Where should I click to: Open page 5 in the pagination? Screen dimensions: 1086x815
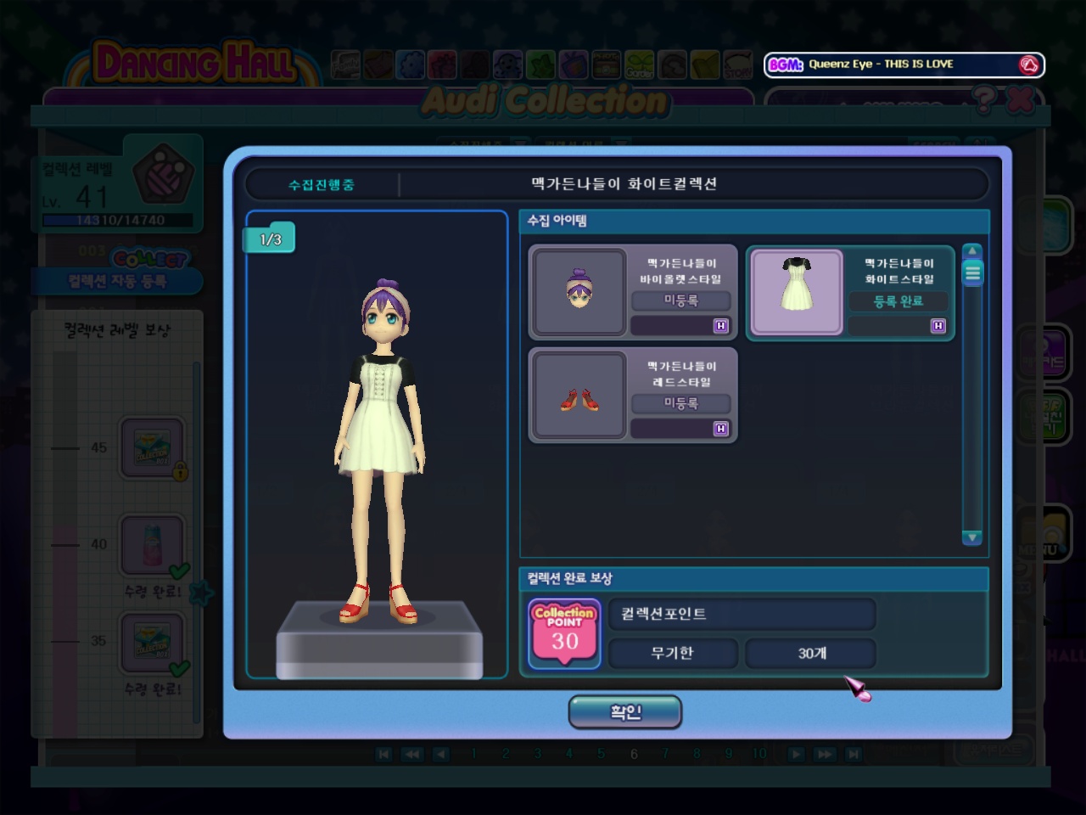(x=601, y=754)
